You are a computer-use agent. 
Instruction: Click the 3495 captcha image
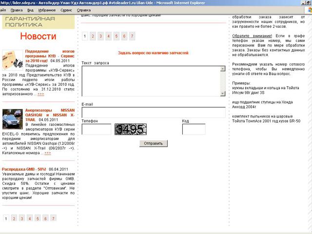pyautogui.click(x=131, y=129)
